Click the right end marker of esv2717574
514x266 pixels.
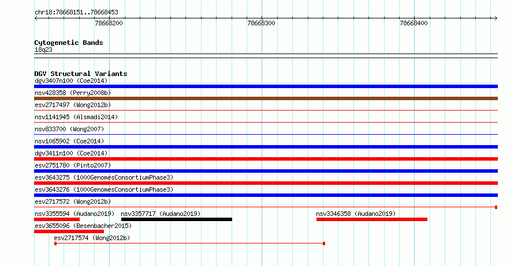[x=324, y=244]
